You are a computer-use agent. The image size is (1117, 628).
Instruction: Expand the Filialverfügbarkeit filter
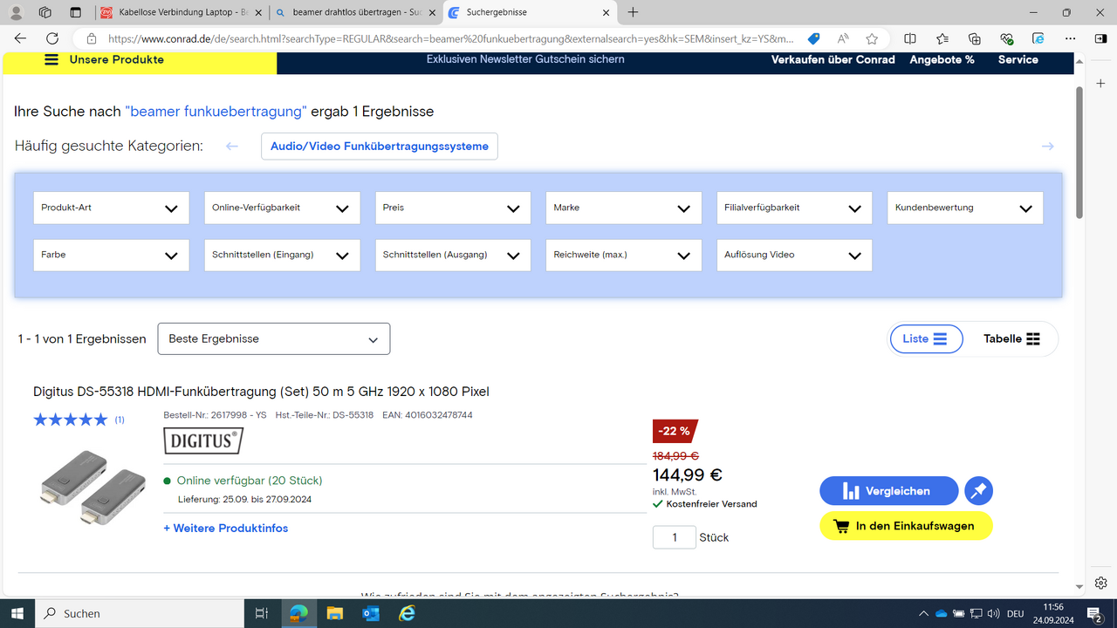tap(794, 208)
